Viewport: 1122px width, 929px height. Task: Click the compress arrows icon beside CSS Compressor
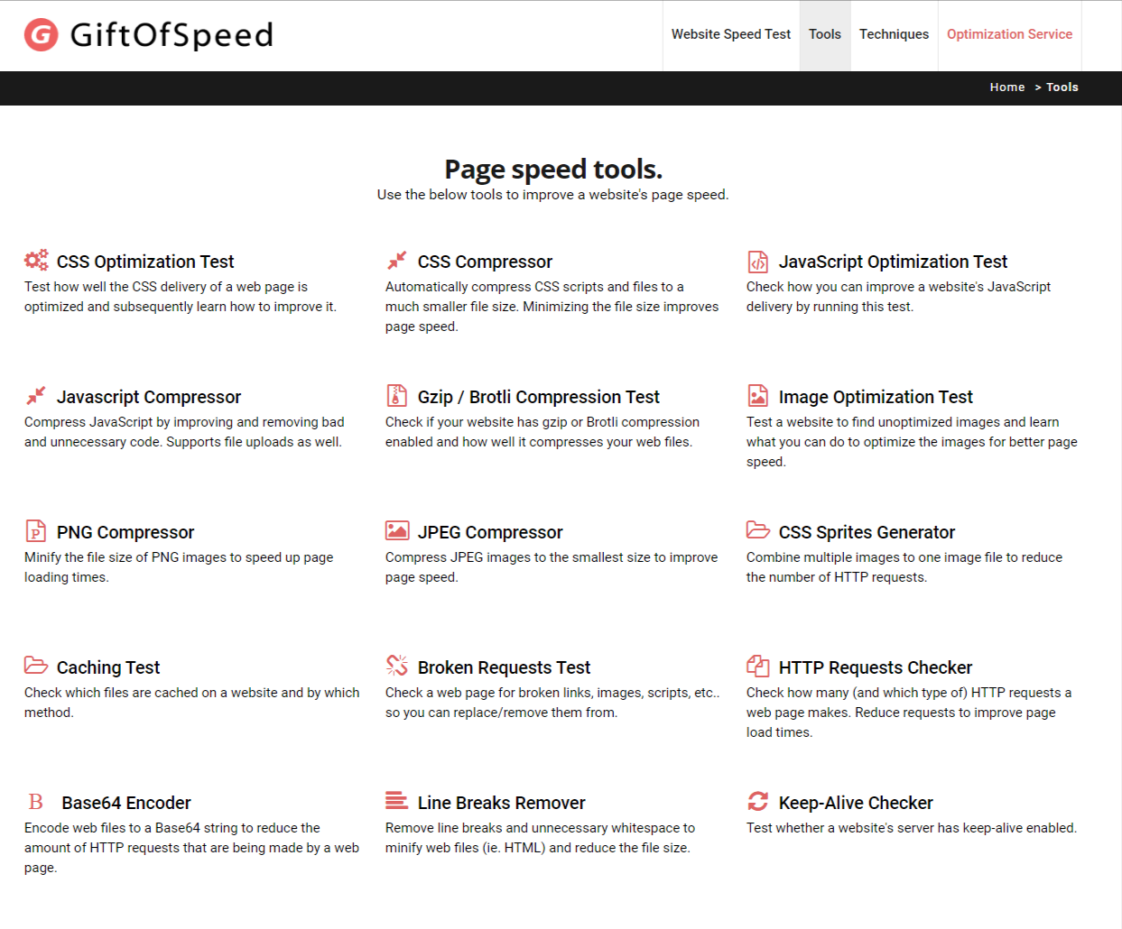tap(396, 261)
